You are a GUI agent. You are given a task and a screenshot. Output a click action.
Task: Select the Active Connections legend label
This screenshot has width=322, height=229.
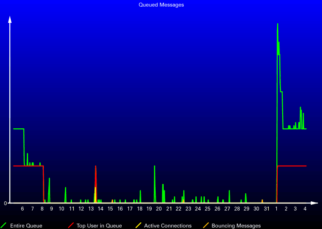[168, 226]
